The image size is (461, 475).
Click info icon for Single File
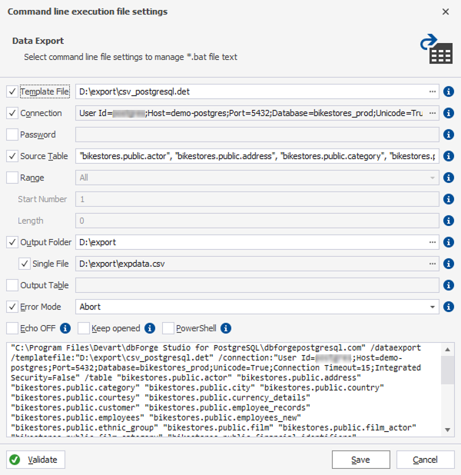pyautogui.click(x=448, y=264)
